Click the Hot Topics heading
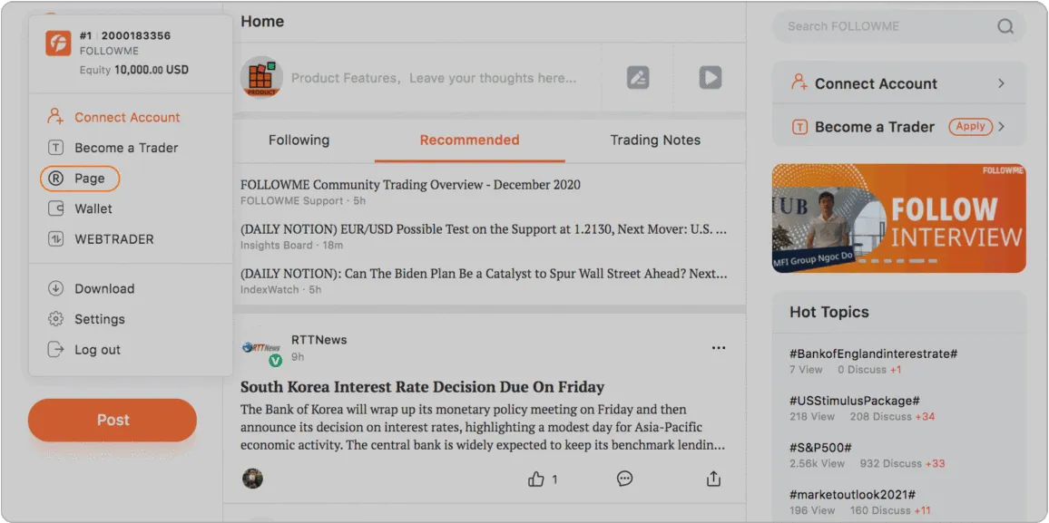This screenshot has width=1049, height=523. (828, 312)
